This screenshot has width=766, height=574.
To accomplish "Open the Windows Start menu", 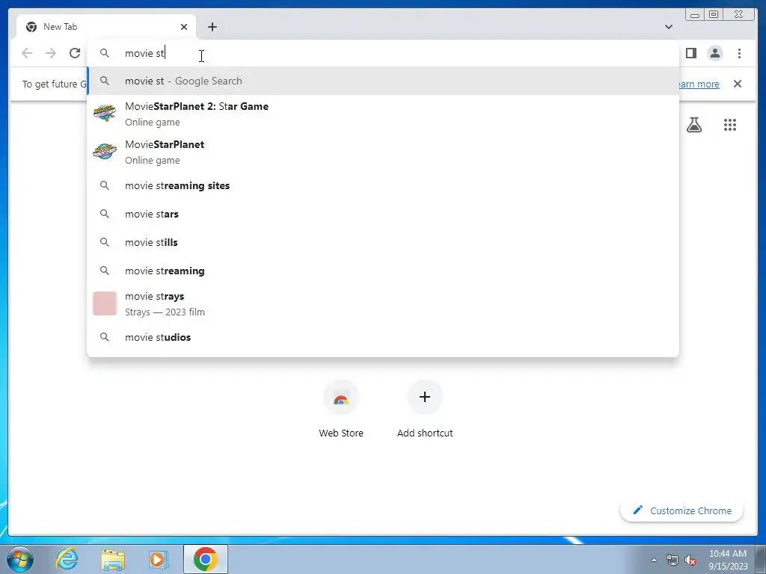I will pos(20,559).
